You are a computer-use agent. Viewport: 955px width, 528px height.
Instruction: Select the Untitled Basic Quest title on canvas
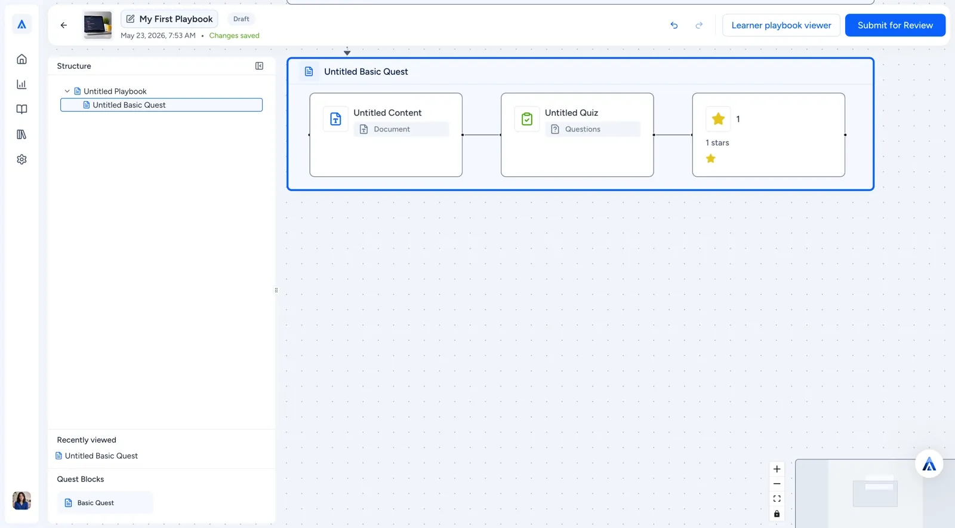click(366, 72)
